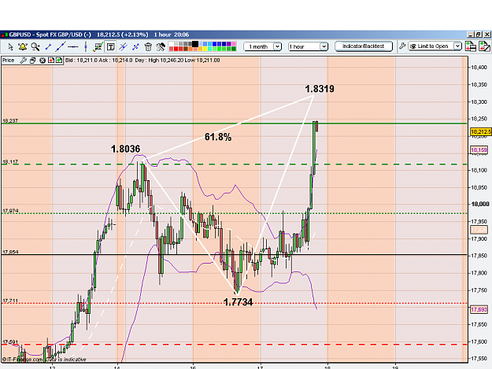Open the alert bell tool
Image resolution: width=492 pixels, height=369 pixels.
tap(23, 47)
